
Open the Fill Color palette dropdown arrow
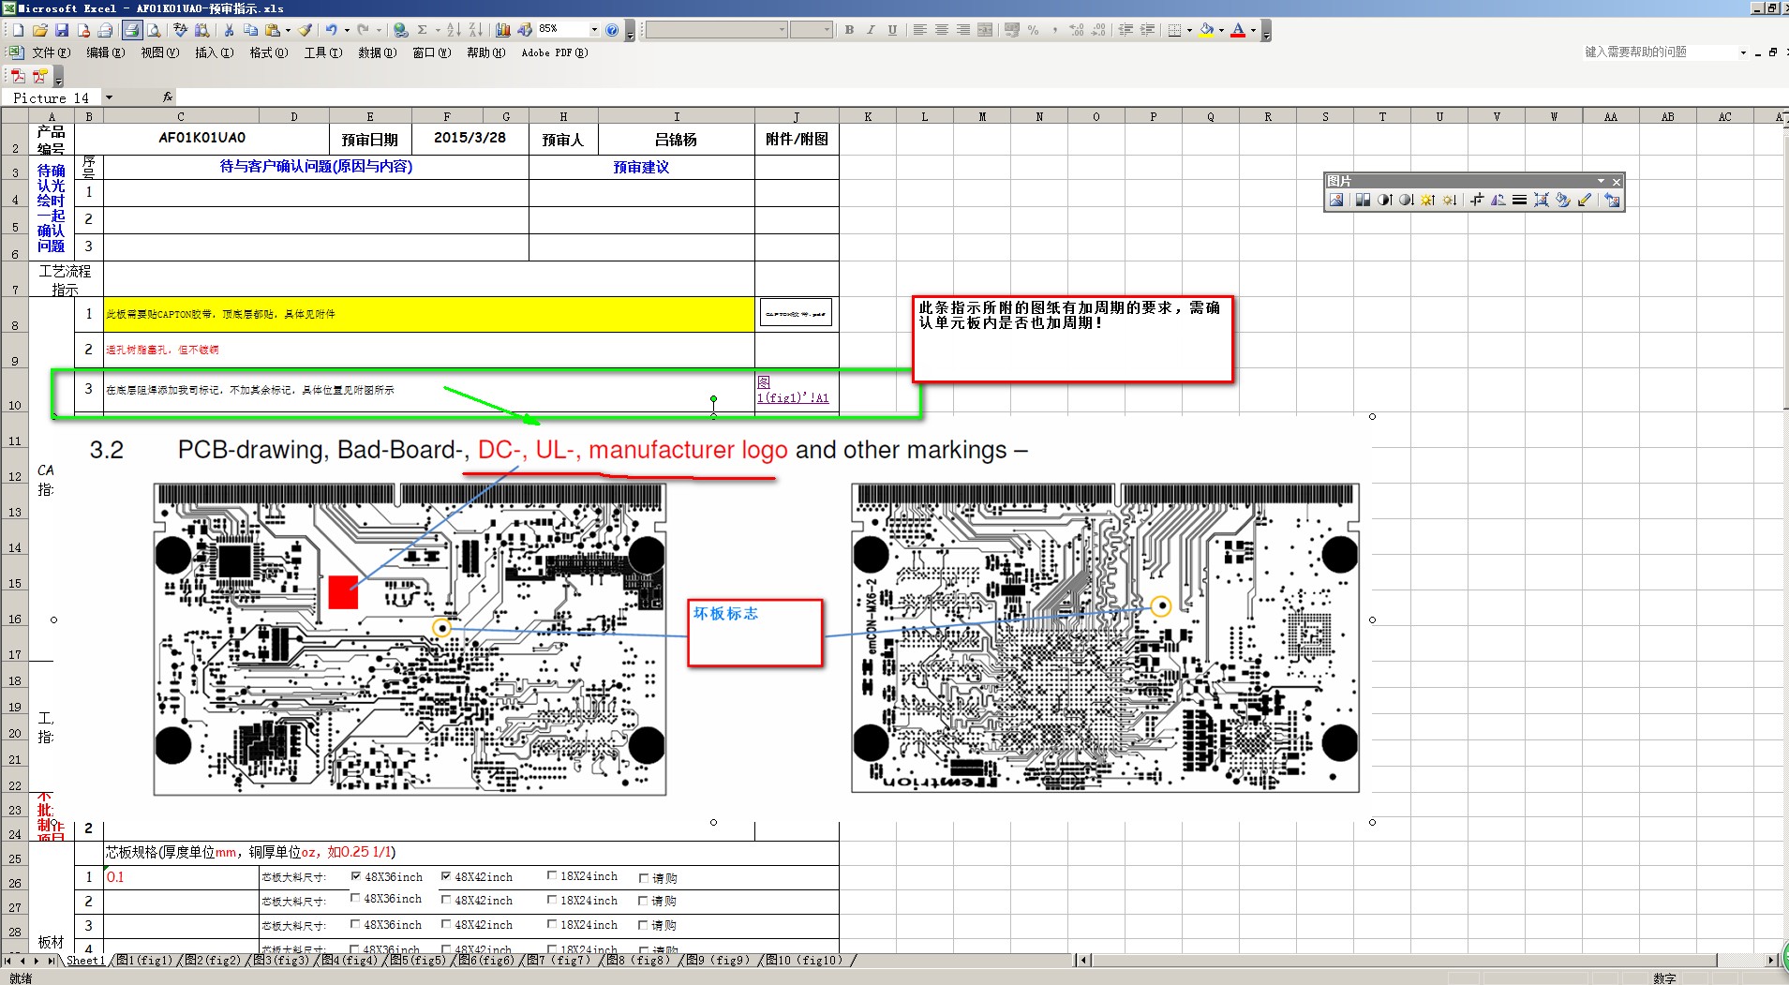(x=1221, y=30)
